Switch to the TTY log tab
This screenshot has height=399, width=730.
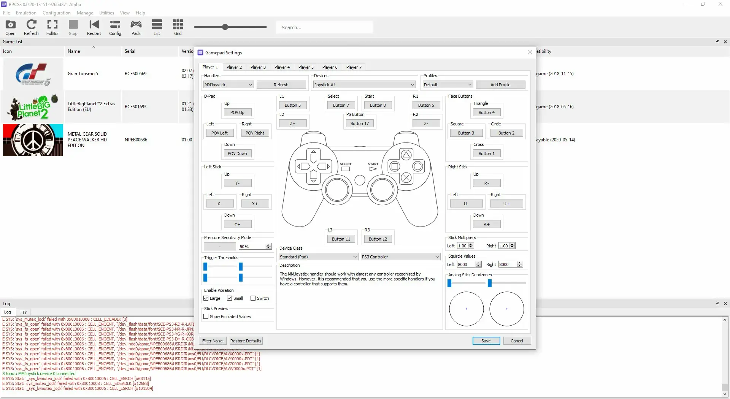coord(23,312)
